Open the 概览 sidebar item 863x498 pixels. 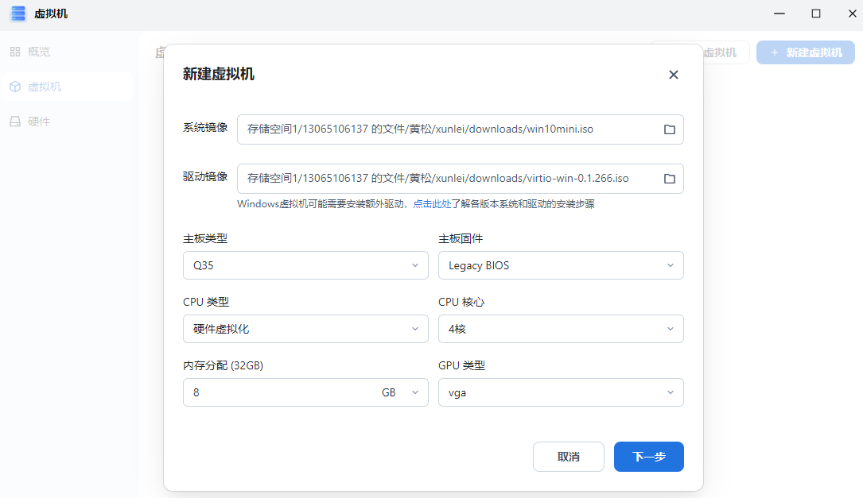coord(67,52)
